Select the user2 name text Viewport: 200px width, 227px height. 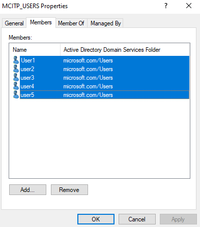click(27, 69)
